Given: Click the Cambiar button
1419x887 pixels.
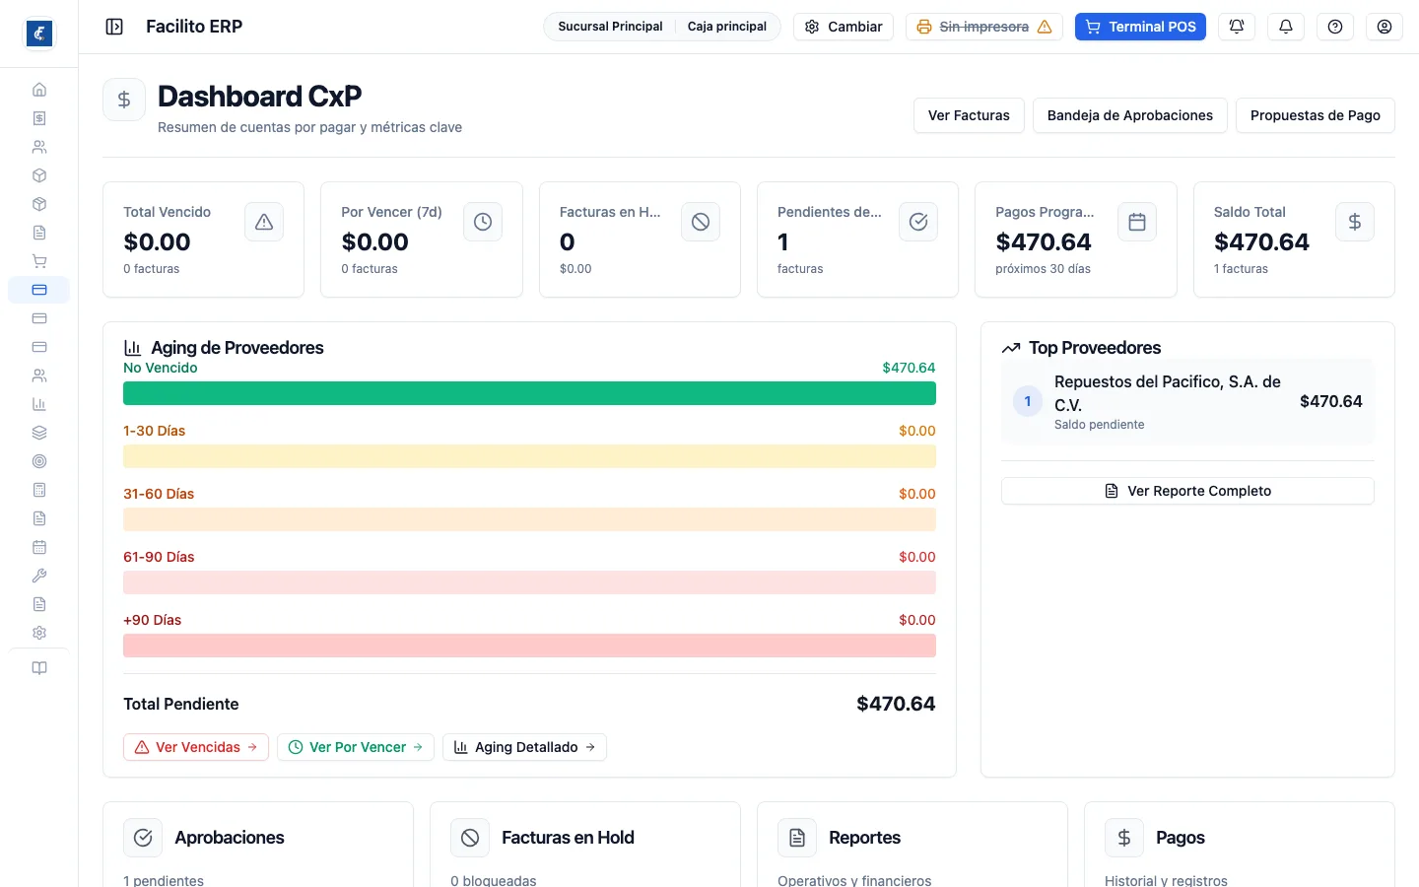Looking at the screenshot, I should [x=844, y=27].
